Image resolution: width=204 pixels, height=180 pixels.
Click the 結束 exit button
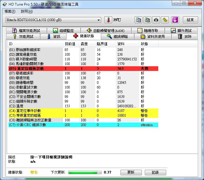pos(190,20)
